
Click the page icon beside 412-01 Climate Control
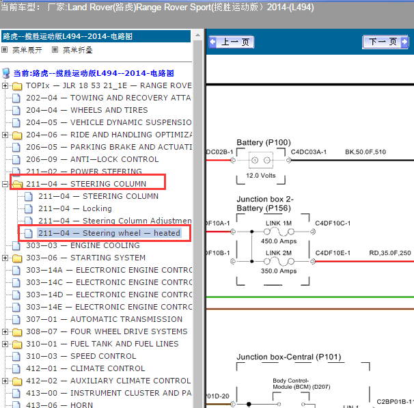coord(16,368)
